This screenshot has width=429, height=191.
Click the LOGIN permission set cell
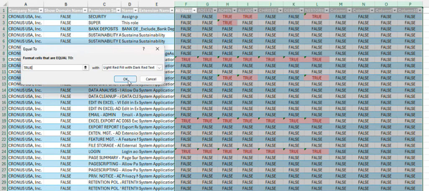104,152
